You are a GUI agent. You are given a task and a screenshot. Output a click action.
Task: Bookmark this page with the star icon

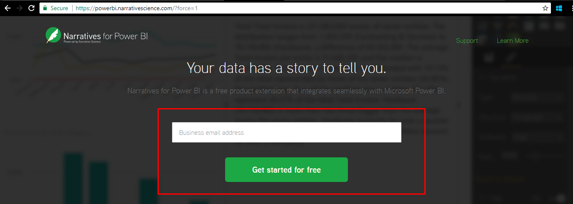(x=545, y=8)
